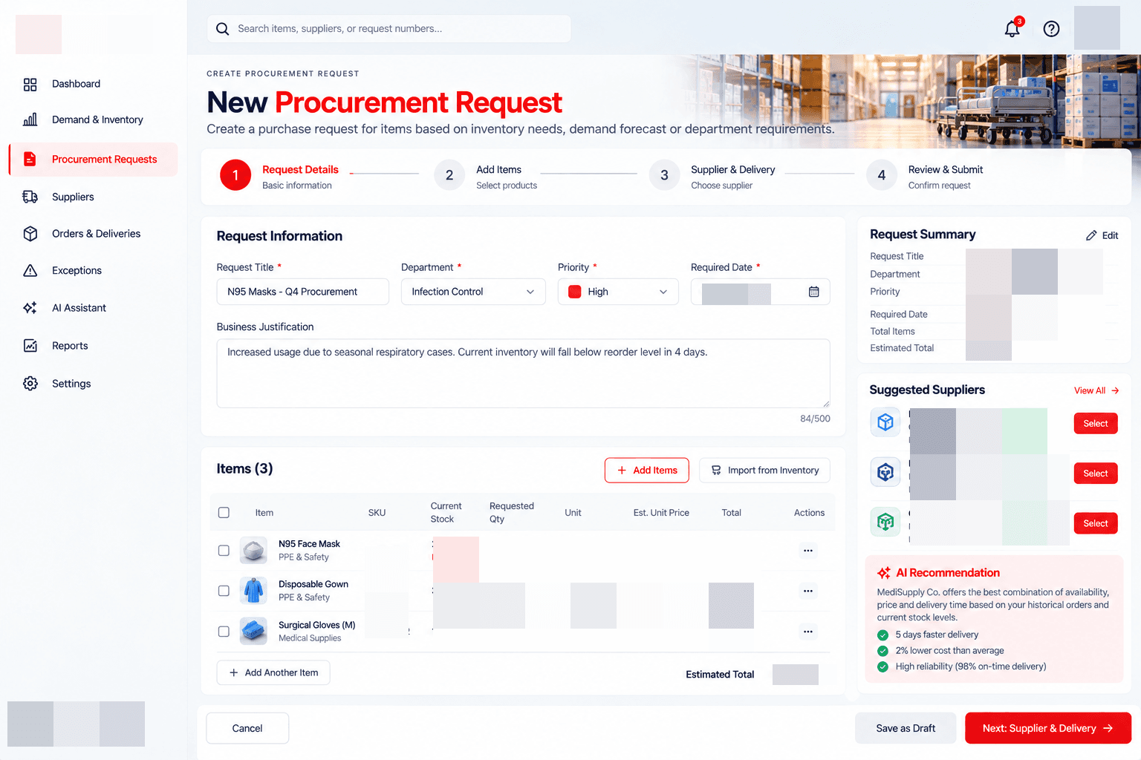This screenshot has width=1141, height=760.
Task: Click View All suggested suppliers link
Action: (x=1096, y=390)
